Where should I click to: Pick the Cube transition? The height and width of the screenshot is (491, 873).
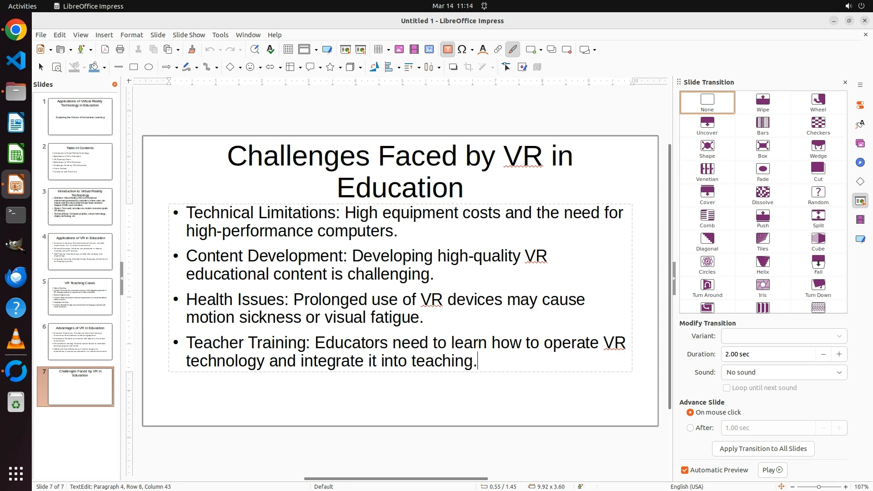pos(818,241)
